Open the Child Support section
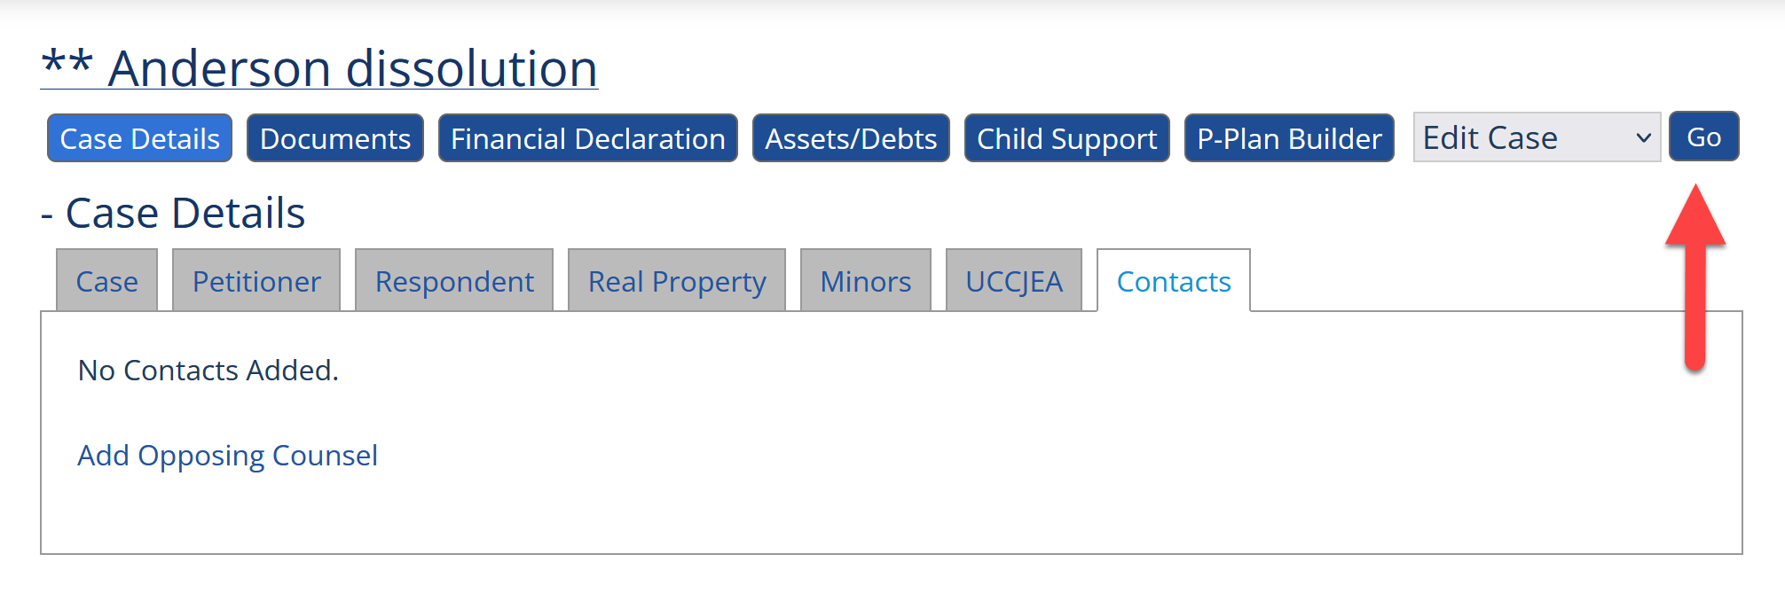Viewport: 1785px width, 609px height. point(1066,137)
